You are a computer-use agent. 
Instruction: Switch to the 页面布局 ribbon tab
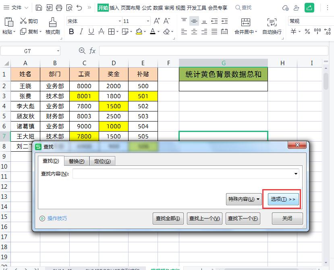point(131,8)
